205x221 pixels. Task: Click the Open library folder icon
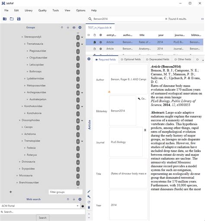click(12, 19)
